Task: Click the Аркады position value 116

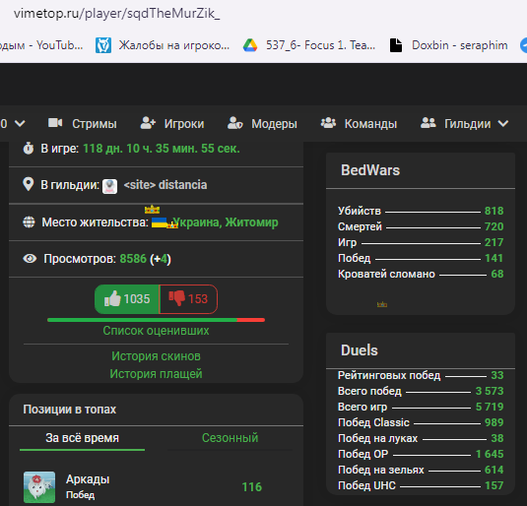Action: click(x=252, y=487)
